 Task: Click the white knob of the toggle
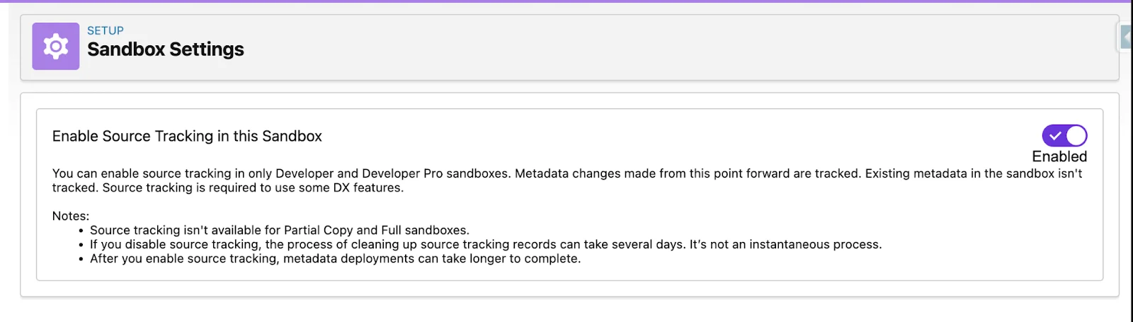[x=1076, y=135]
